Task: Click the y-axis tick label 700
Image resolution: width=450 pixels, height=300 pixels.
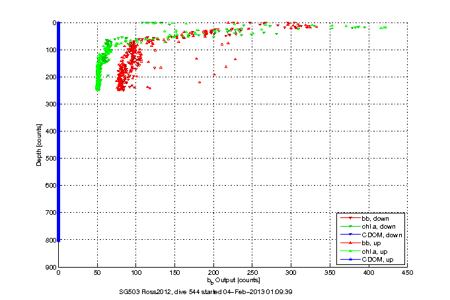Action: point(50,213)
